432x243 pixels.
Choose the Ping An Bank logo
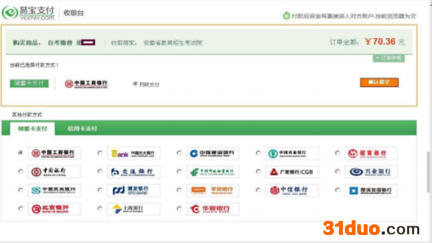213,190
